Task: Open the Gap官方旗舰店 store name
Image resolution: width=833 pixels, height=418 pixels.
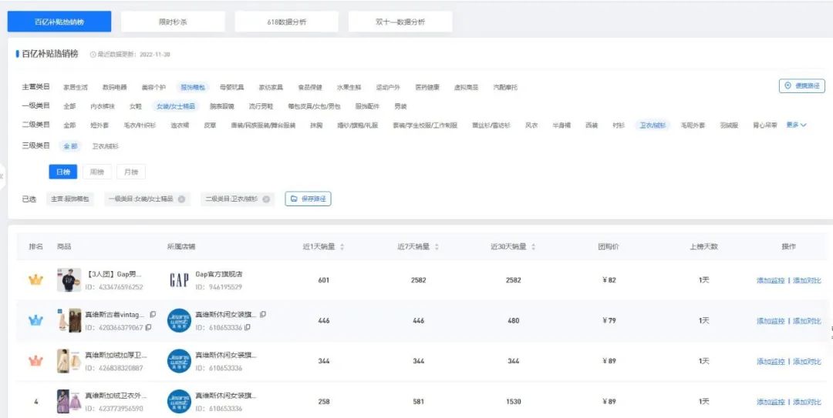Action: click(x=219, y=274)
